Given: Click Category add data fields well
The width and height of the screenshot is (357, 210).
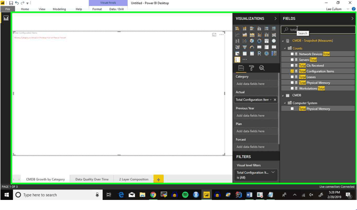Looking at the screenshot, I should (256, 84).
